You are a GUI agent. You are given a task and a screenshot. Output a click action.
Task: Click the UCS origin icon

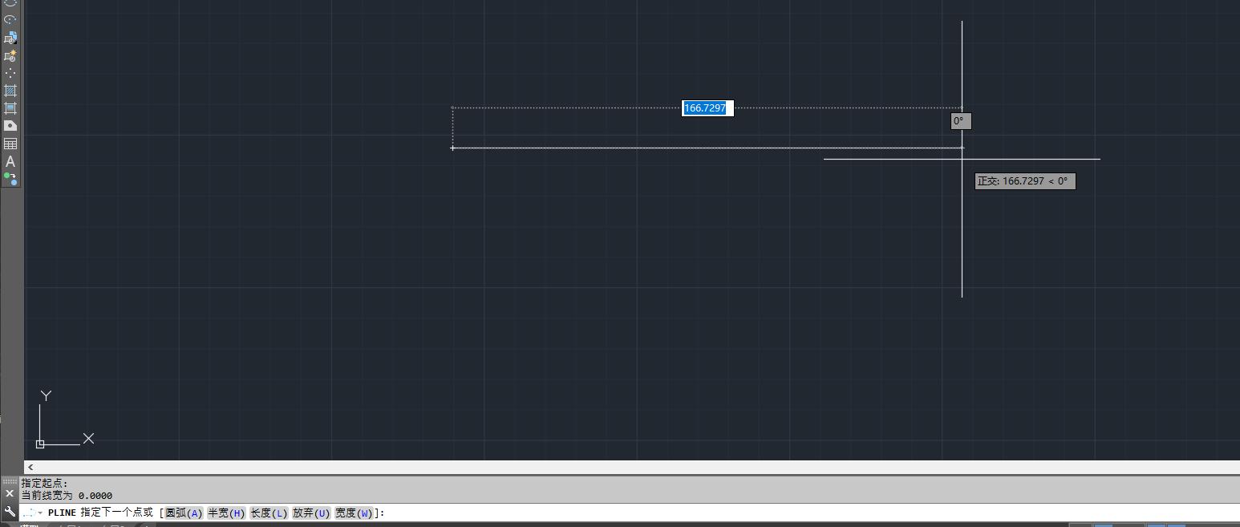pyautogui.click(x=40, y=444)
